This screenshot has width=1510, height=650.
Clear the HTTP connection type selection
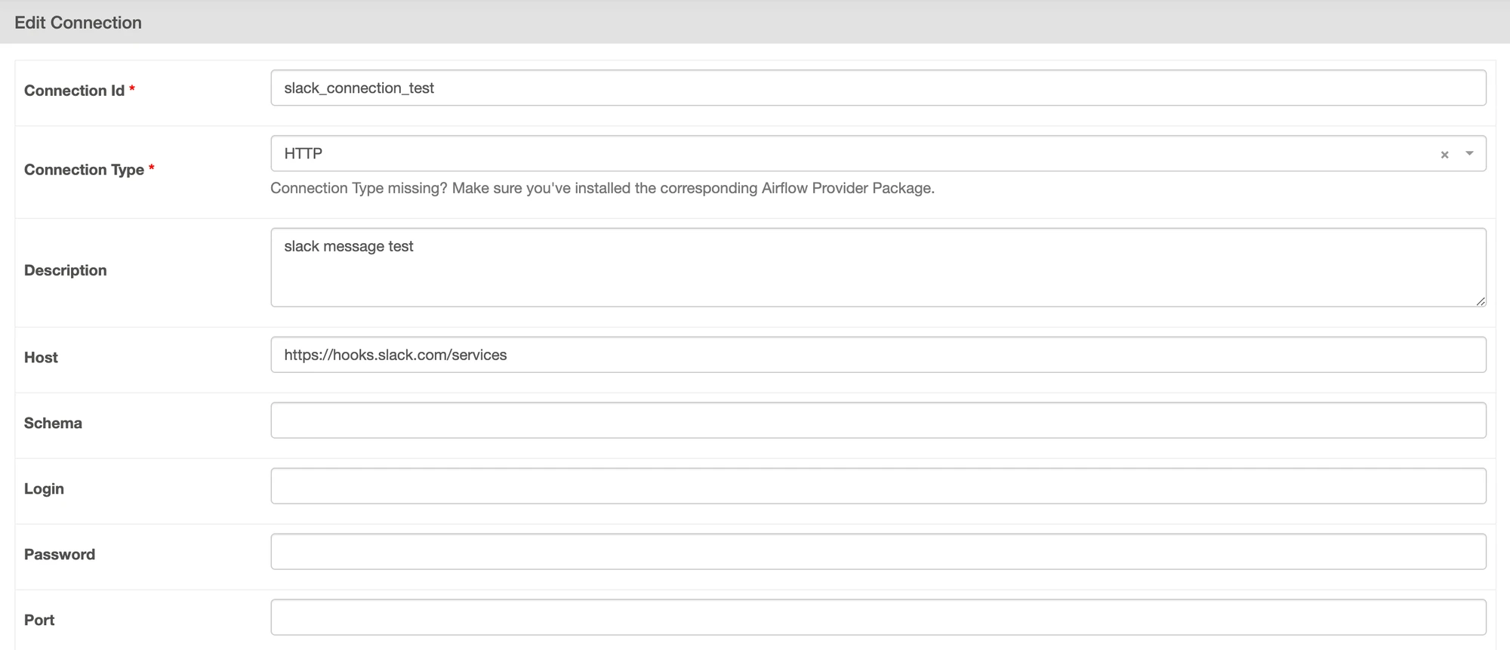click(x=1444, y=155)
